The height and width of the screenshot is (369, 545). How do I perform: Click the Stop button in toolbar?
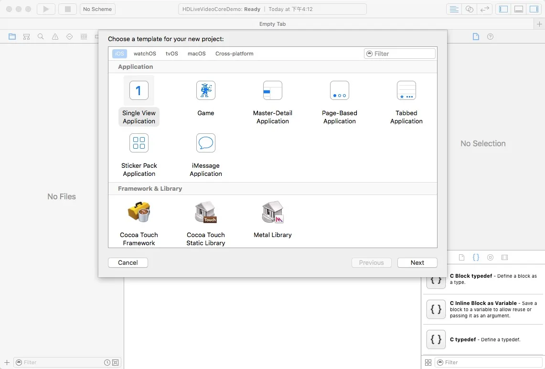click(x=67, y=9)
